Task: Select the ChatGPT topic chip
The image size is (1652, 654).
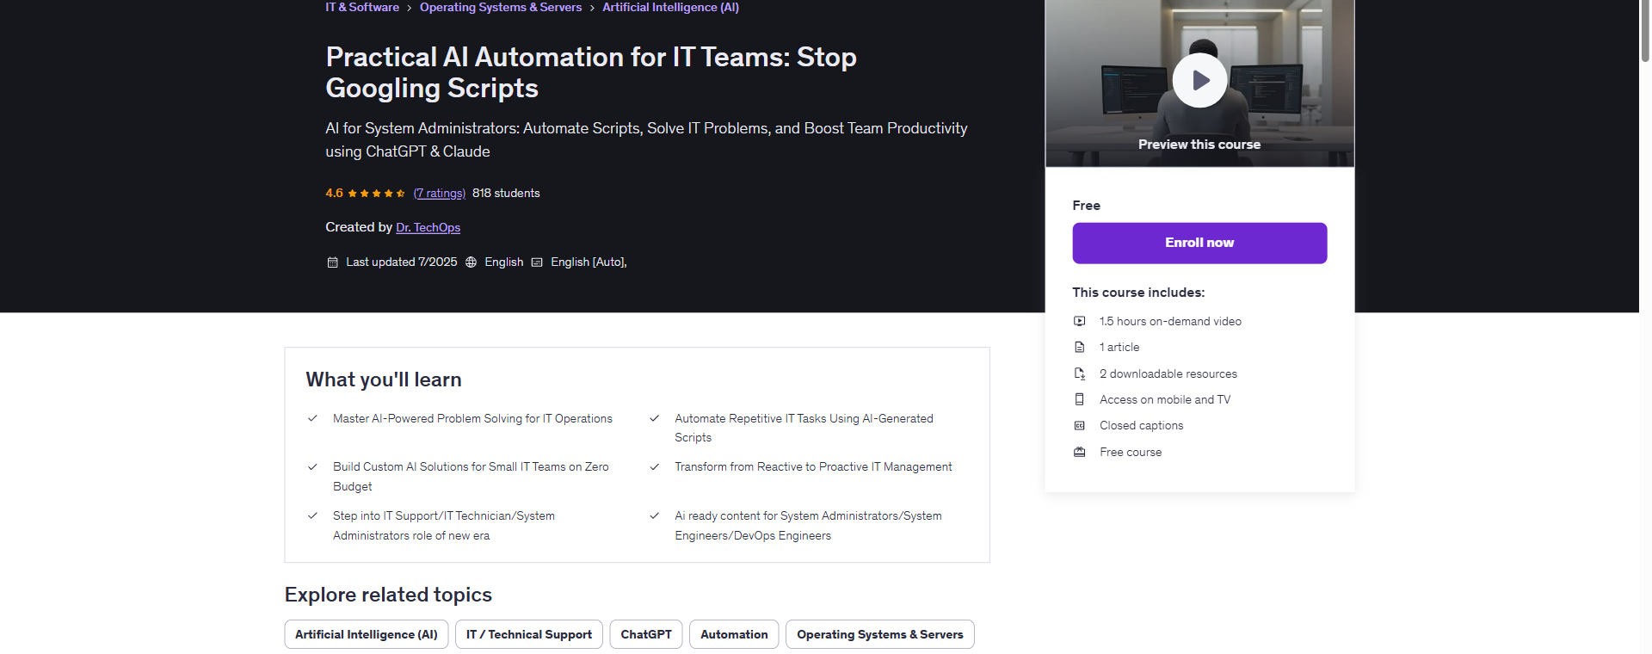Action: pos(646,634)
